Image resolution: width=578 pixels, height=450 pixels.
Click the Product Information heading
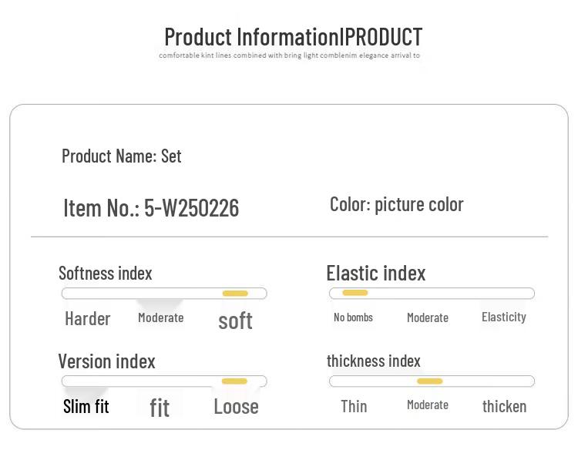(293, 36)
